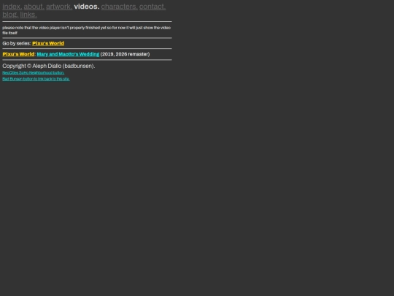Click the NeoCities SoHo Neighborhood button link
The width and height of the screenshot is (394, 296).
[x=33, y=73]
